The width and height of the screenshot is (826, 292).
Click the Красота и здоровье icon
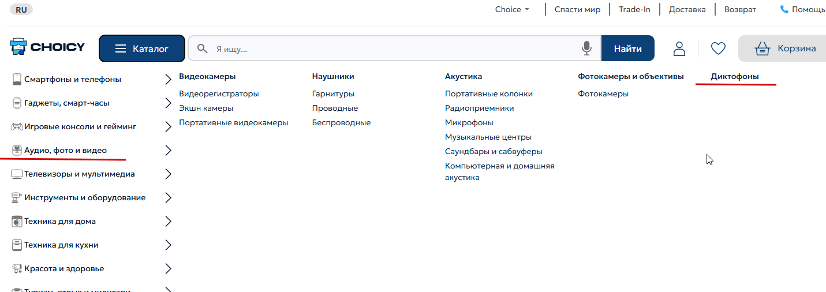tap(17, 269)
